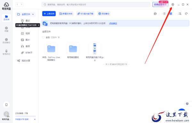The height and width of the screenshot is (123, 192).
Task: Expand the arrow beside 升级至 6TB
Action: coord(35,119)
